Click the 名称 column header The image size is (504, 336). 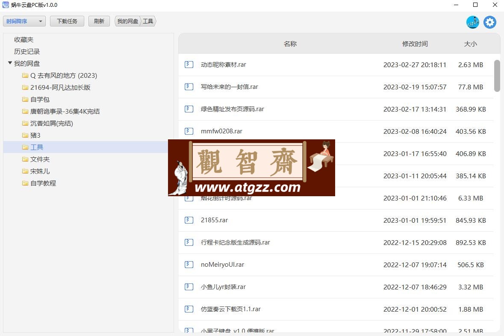[x=290, y=44]
